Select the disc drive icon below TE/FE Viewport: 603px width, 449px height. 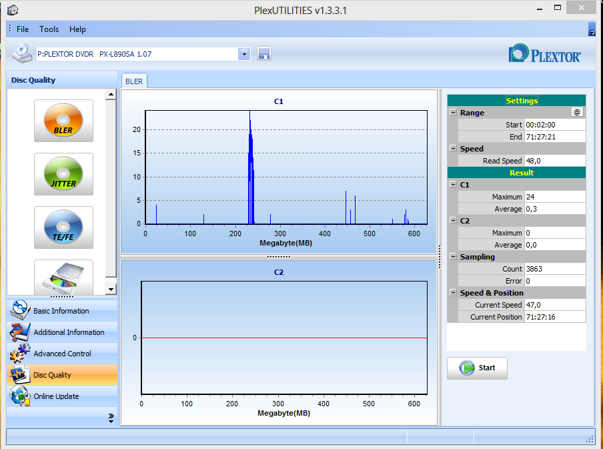point(63,278)
